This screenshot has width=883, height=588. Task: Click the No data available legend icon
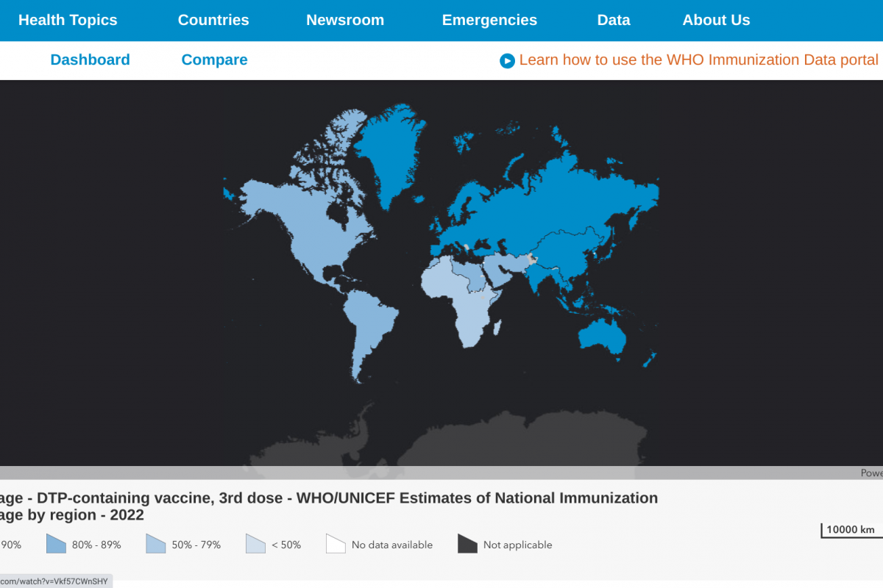(x=336, y=544)
